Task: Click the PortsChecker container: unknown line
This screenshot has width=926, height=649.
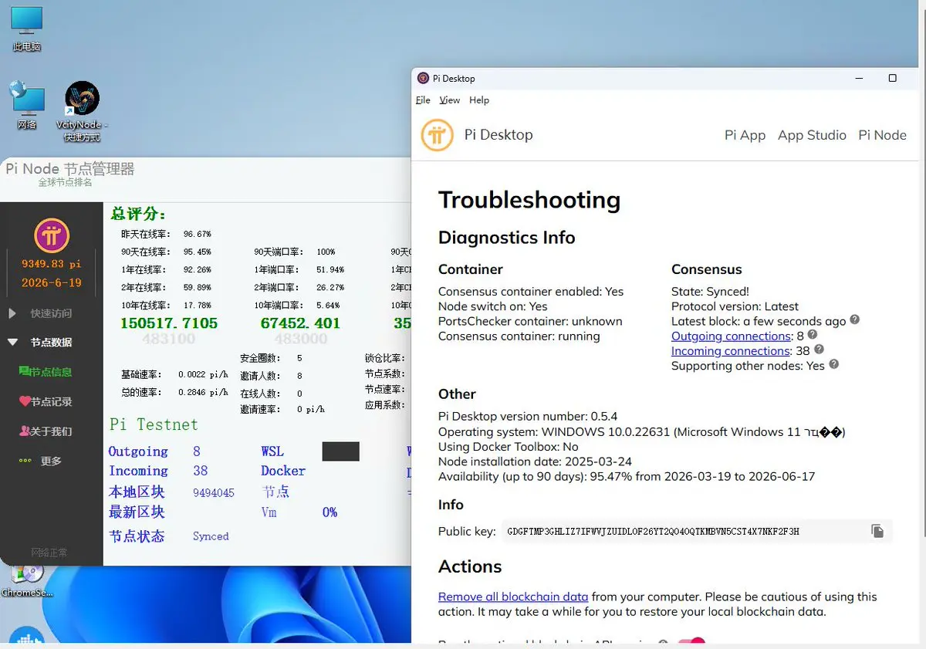Action: 530,322
